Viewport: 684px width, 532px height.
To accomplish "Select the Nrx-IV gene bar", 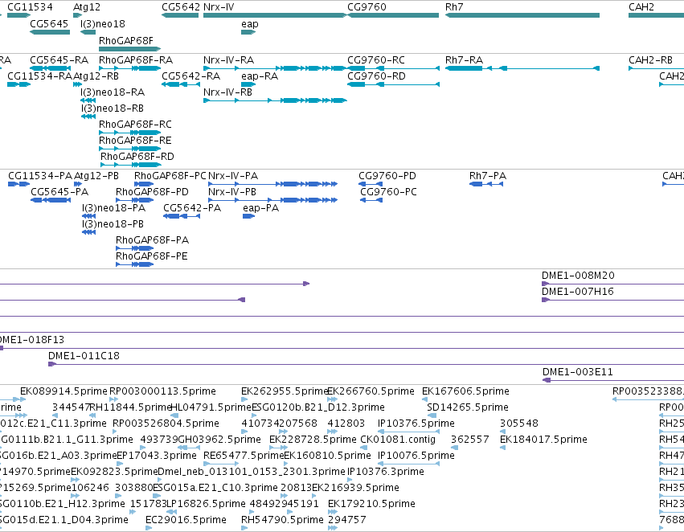I will click(275, 15).
